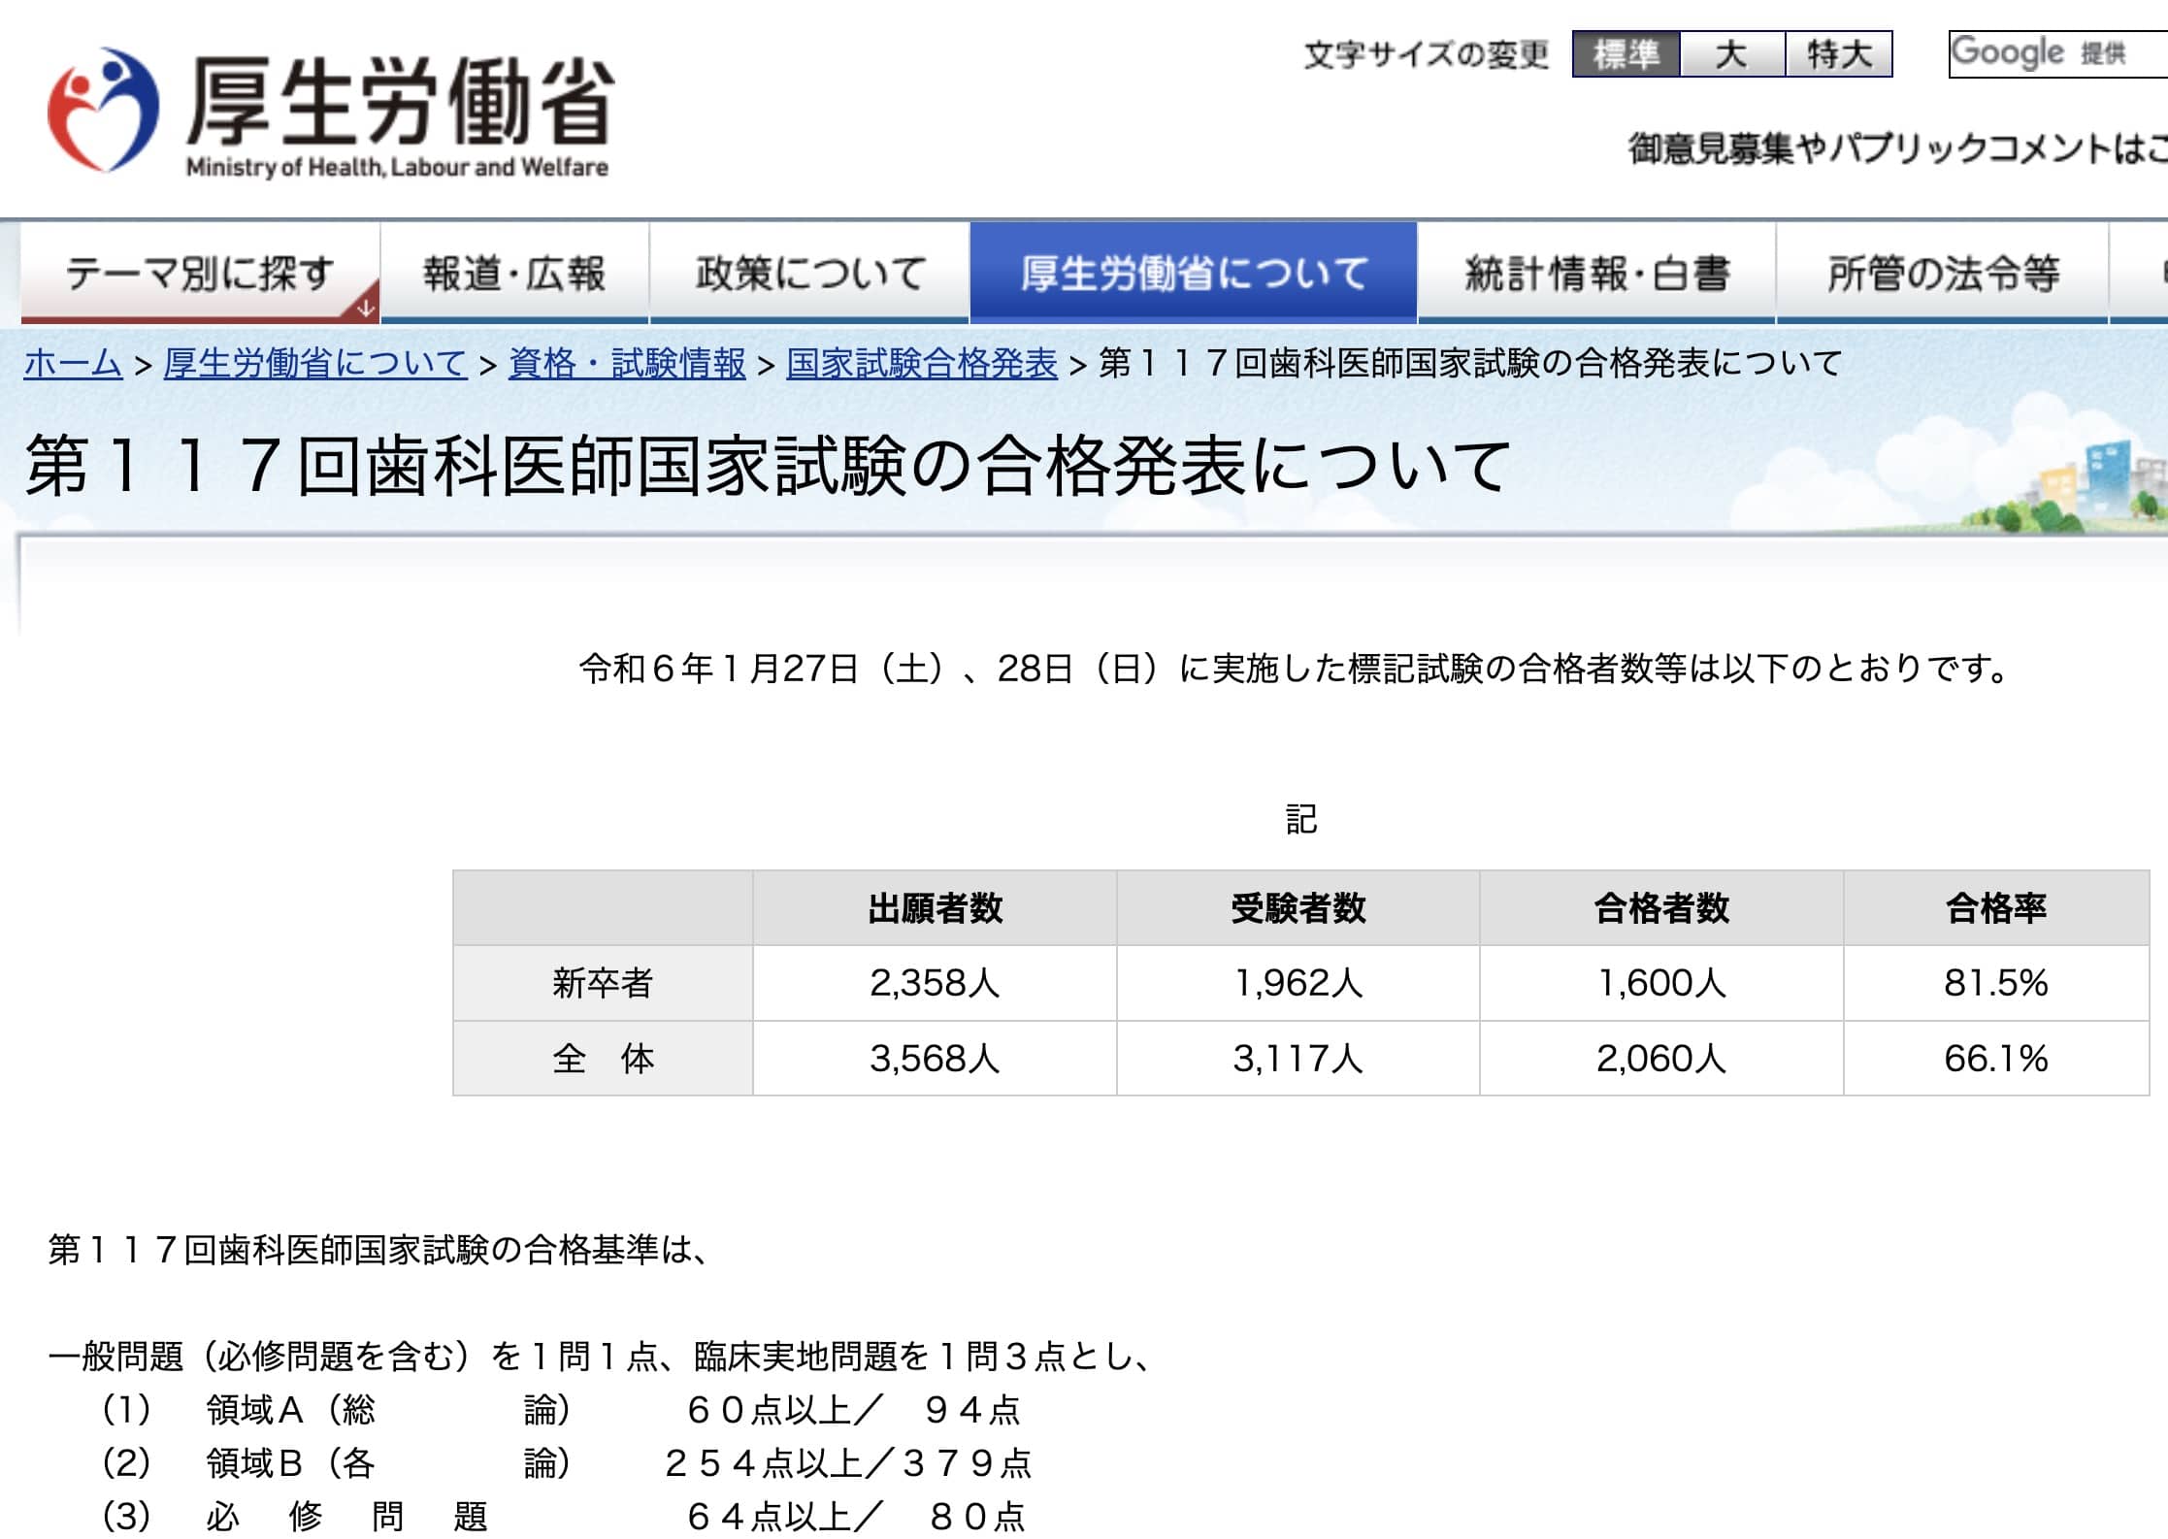Viewport: 2168px width, 1539px height.
Task: Select 標準 text size
Action: click(1626, 55)
